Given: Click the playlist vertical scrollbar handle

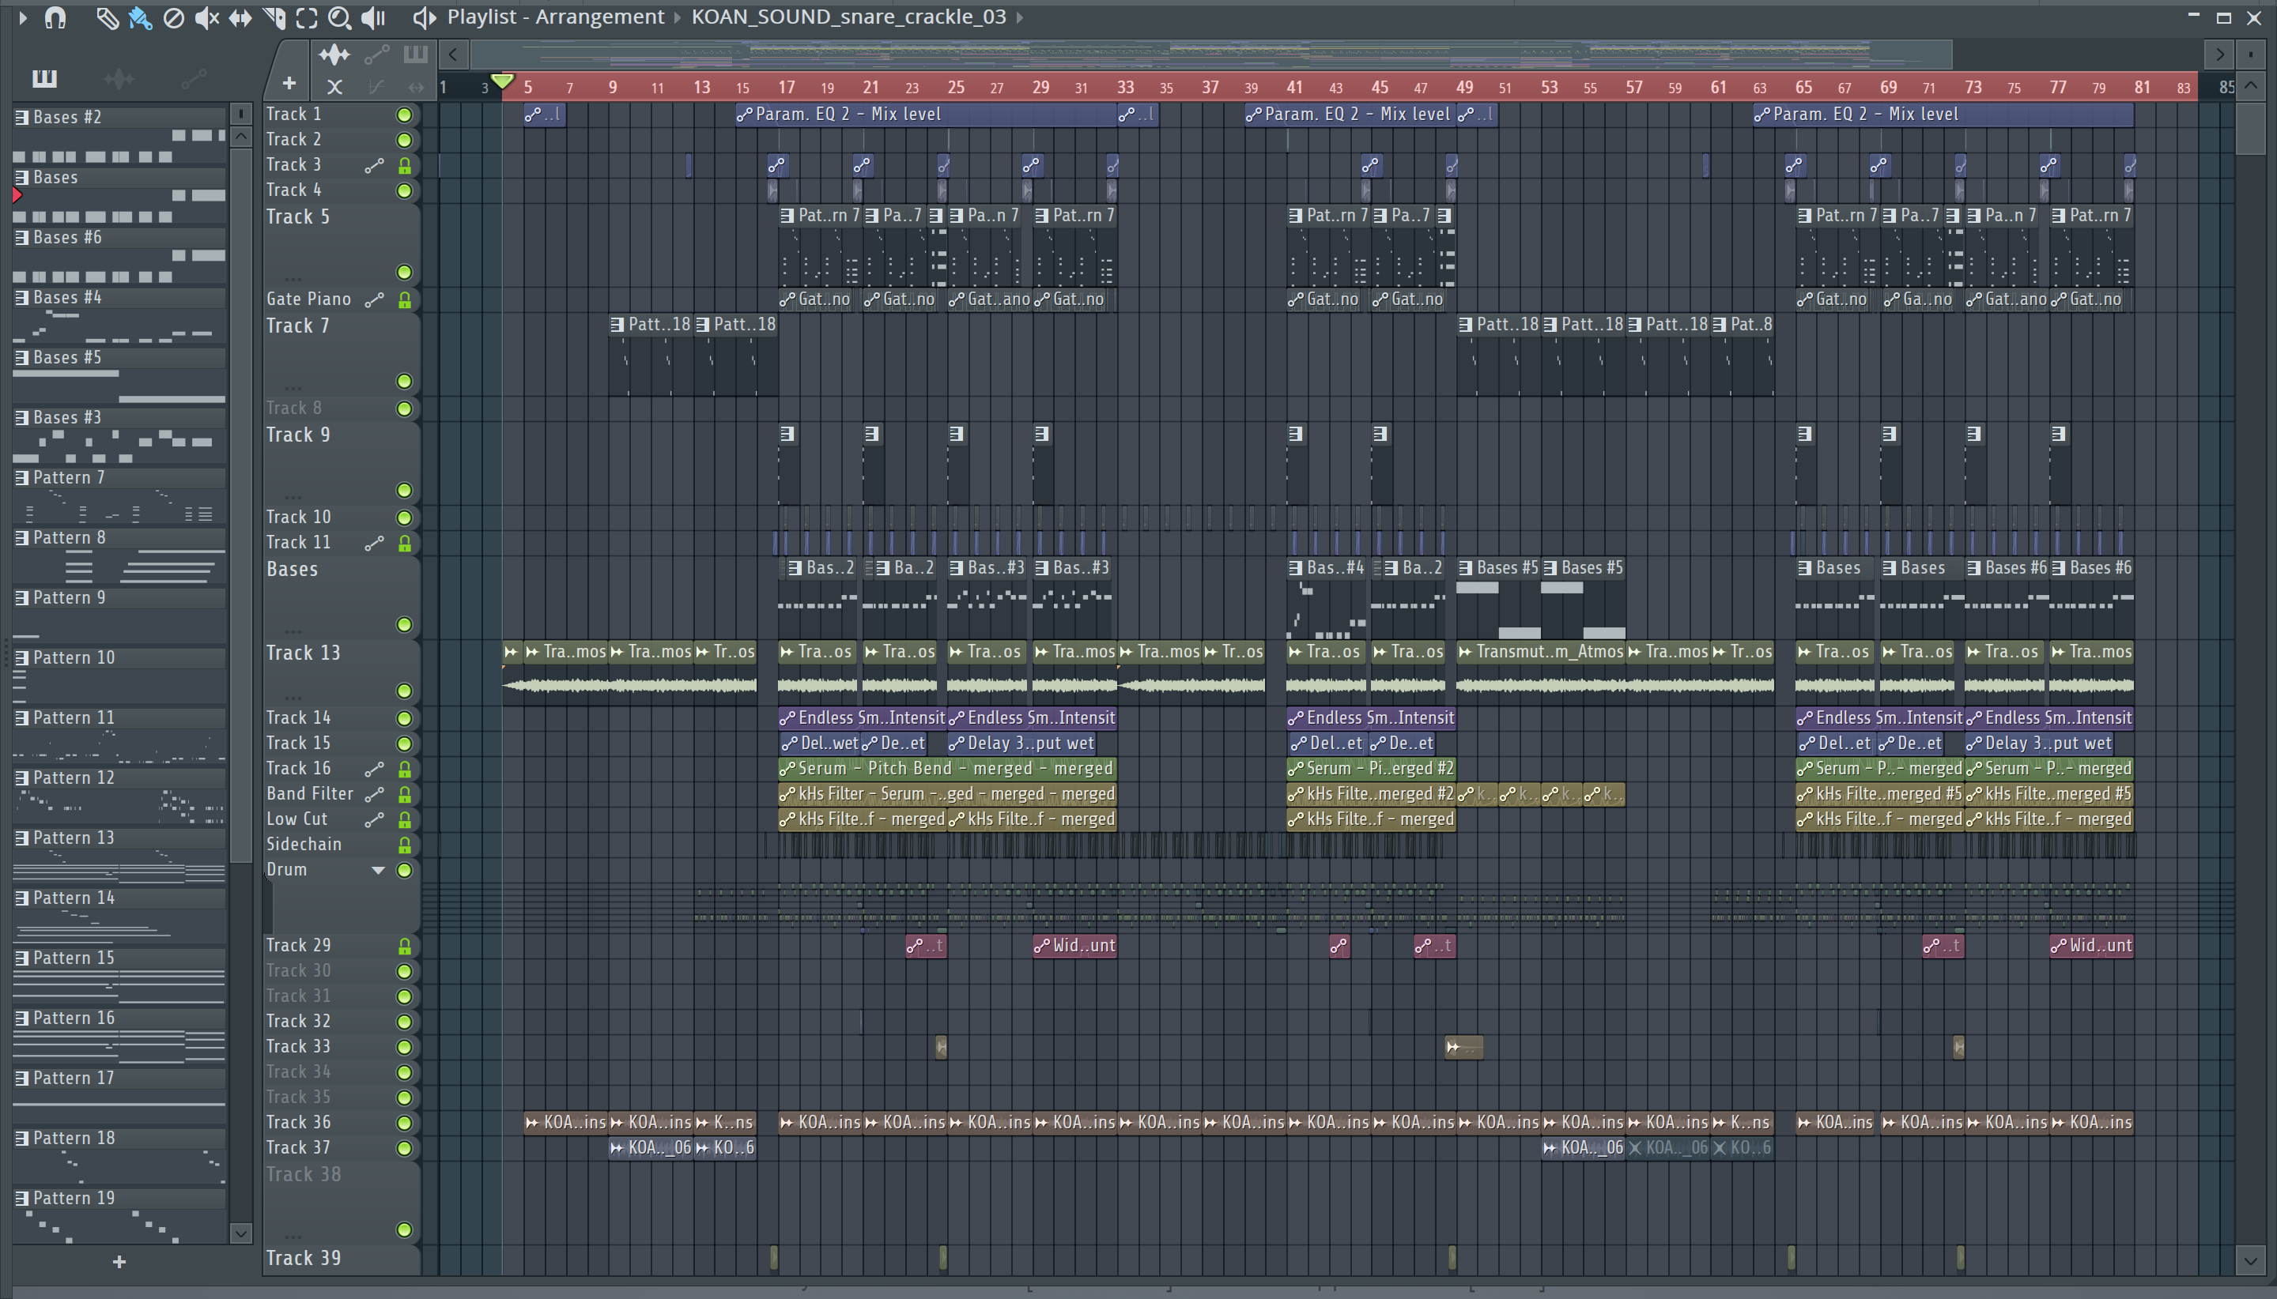Looking at the screenshot, I should [2250, 130].
